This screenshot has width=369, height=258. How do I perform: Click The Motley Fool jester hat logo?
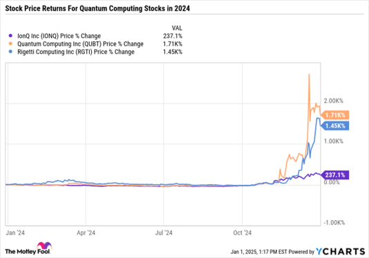(44, 246)
